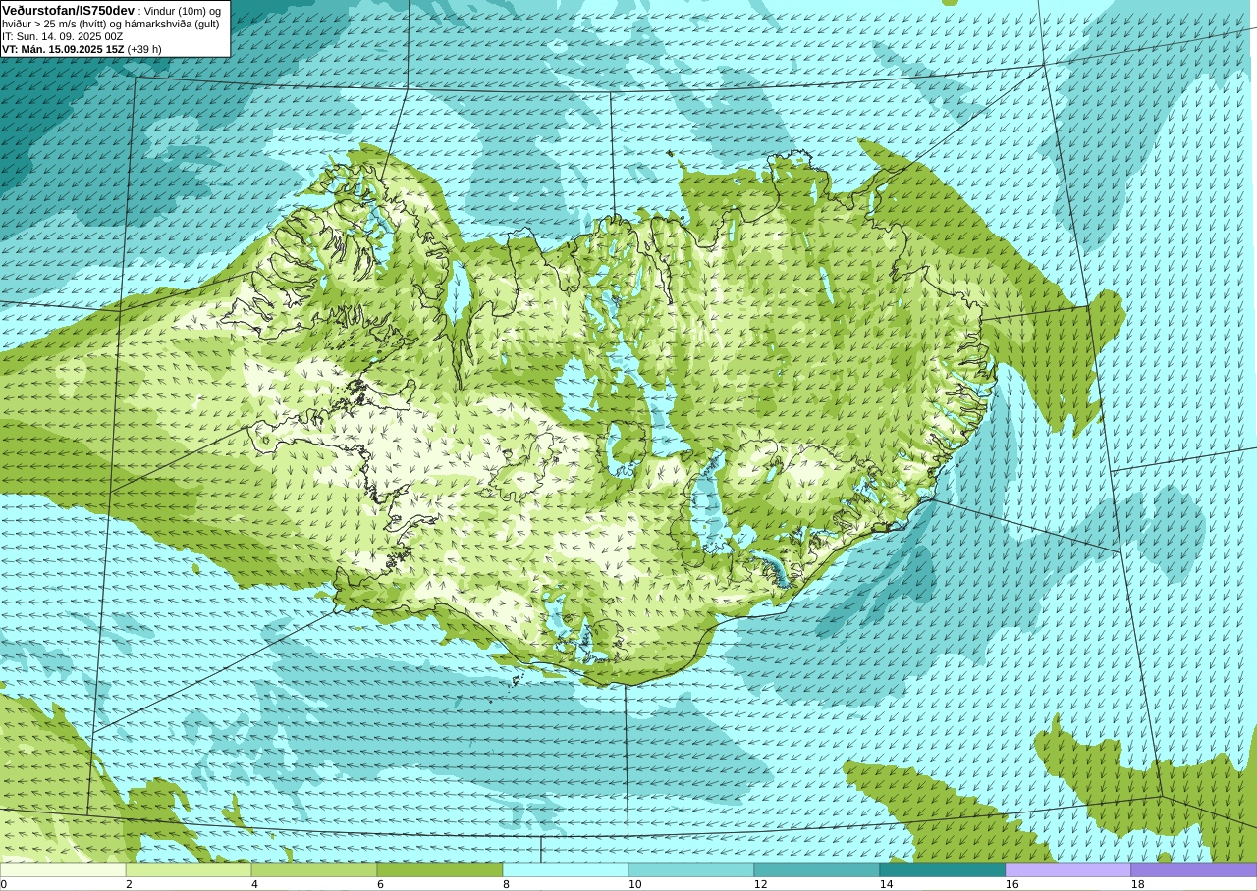
Task: Click the 4–6 m/s green legend swatch
Action: pyautogui.click(x=314, y=869)
